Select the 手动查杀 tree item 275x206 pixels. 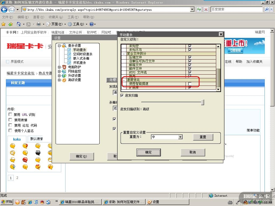(x=79, y=50)
